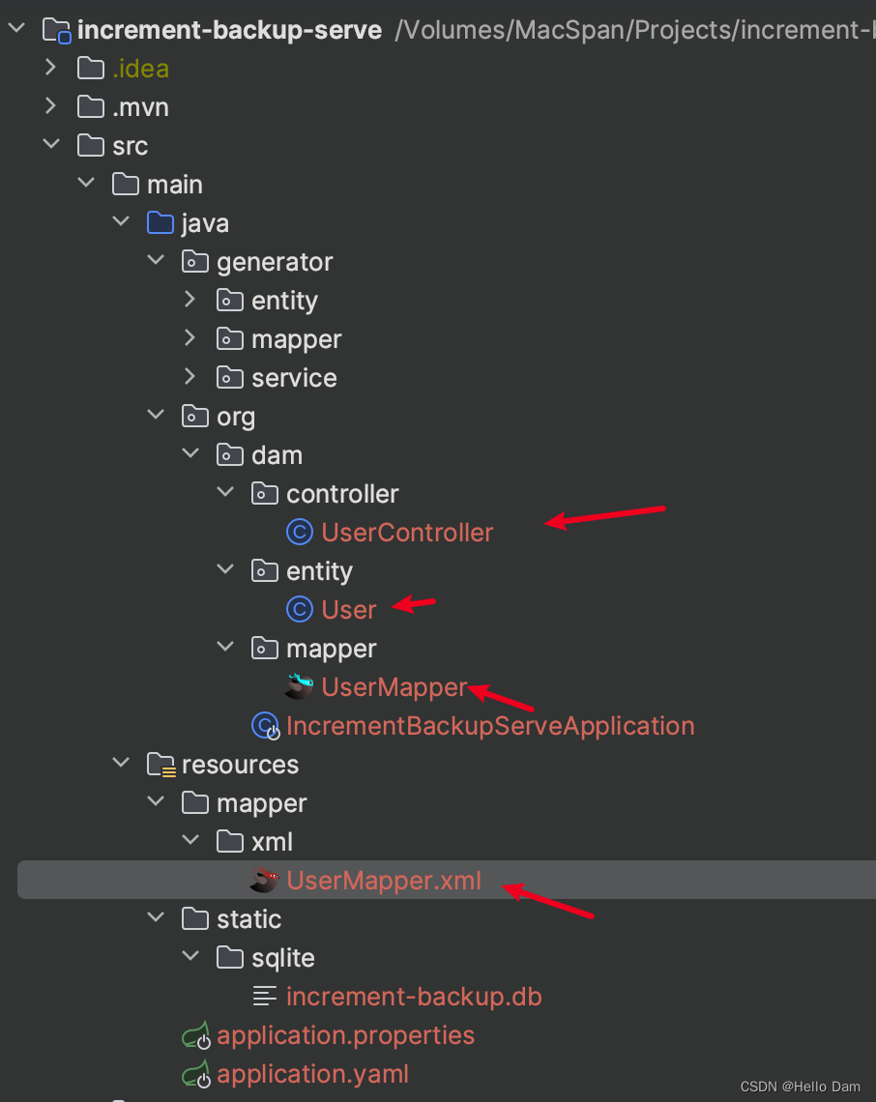Collapse the sqlite folder
The height and width of the screenshot is (1102, 876).
(x=190, y=956)
